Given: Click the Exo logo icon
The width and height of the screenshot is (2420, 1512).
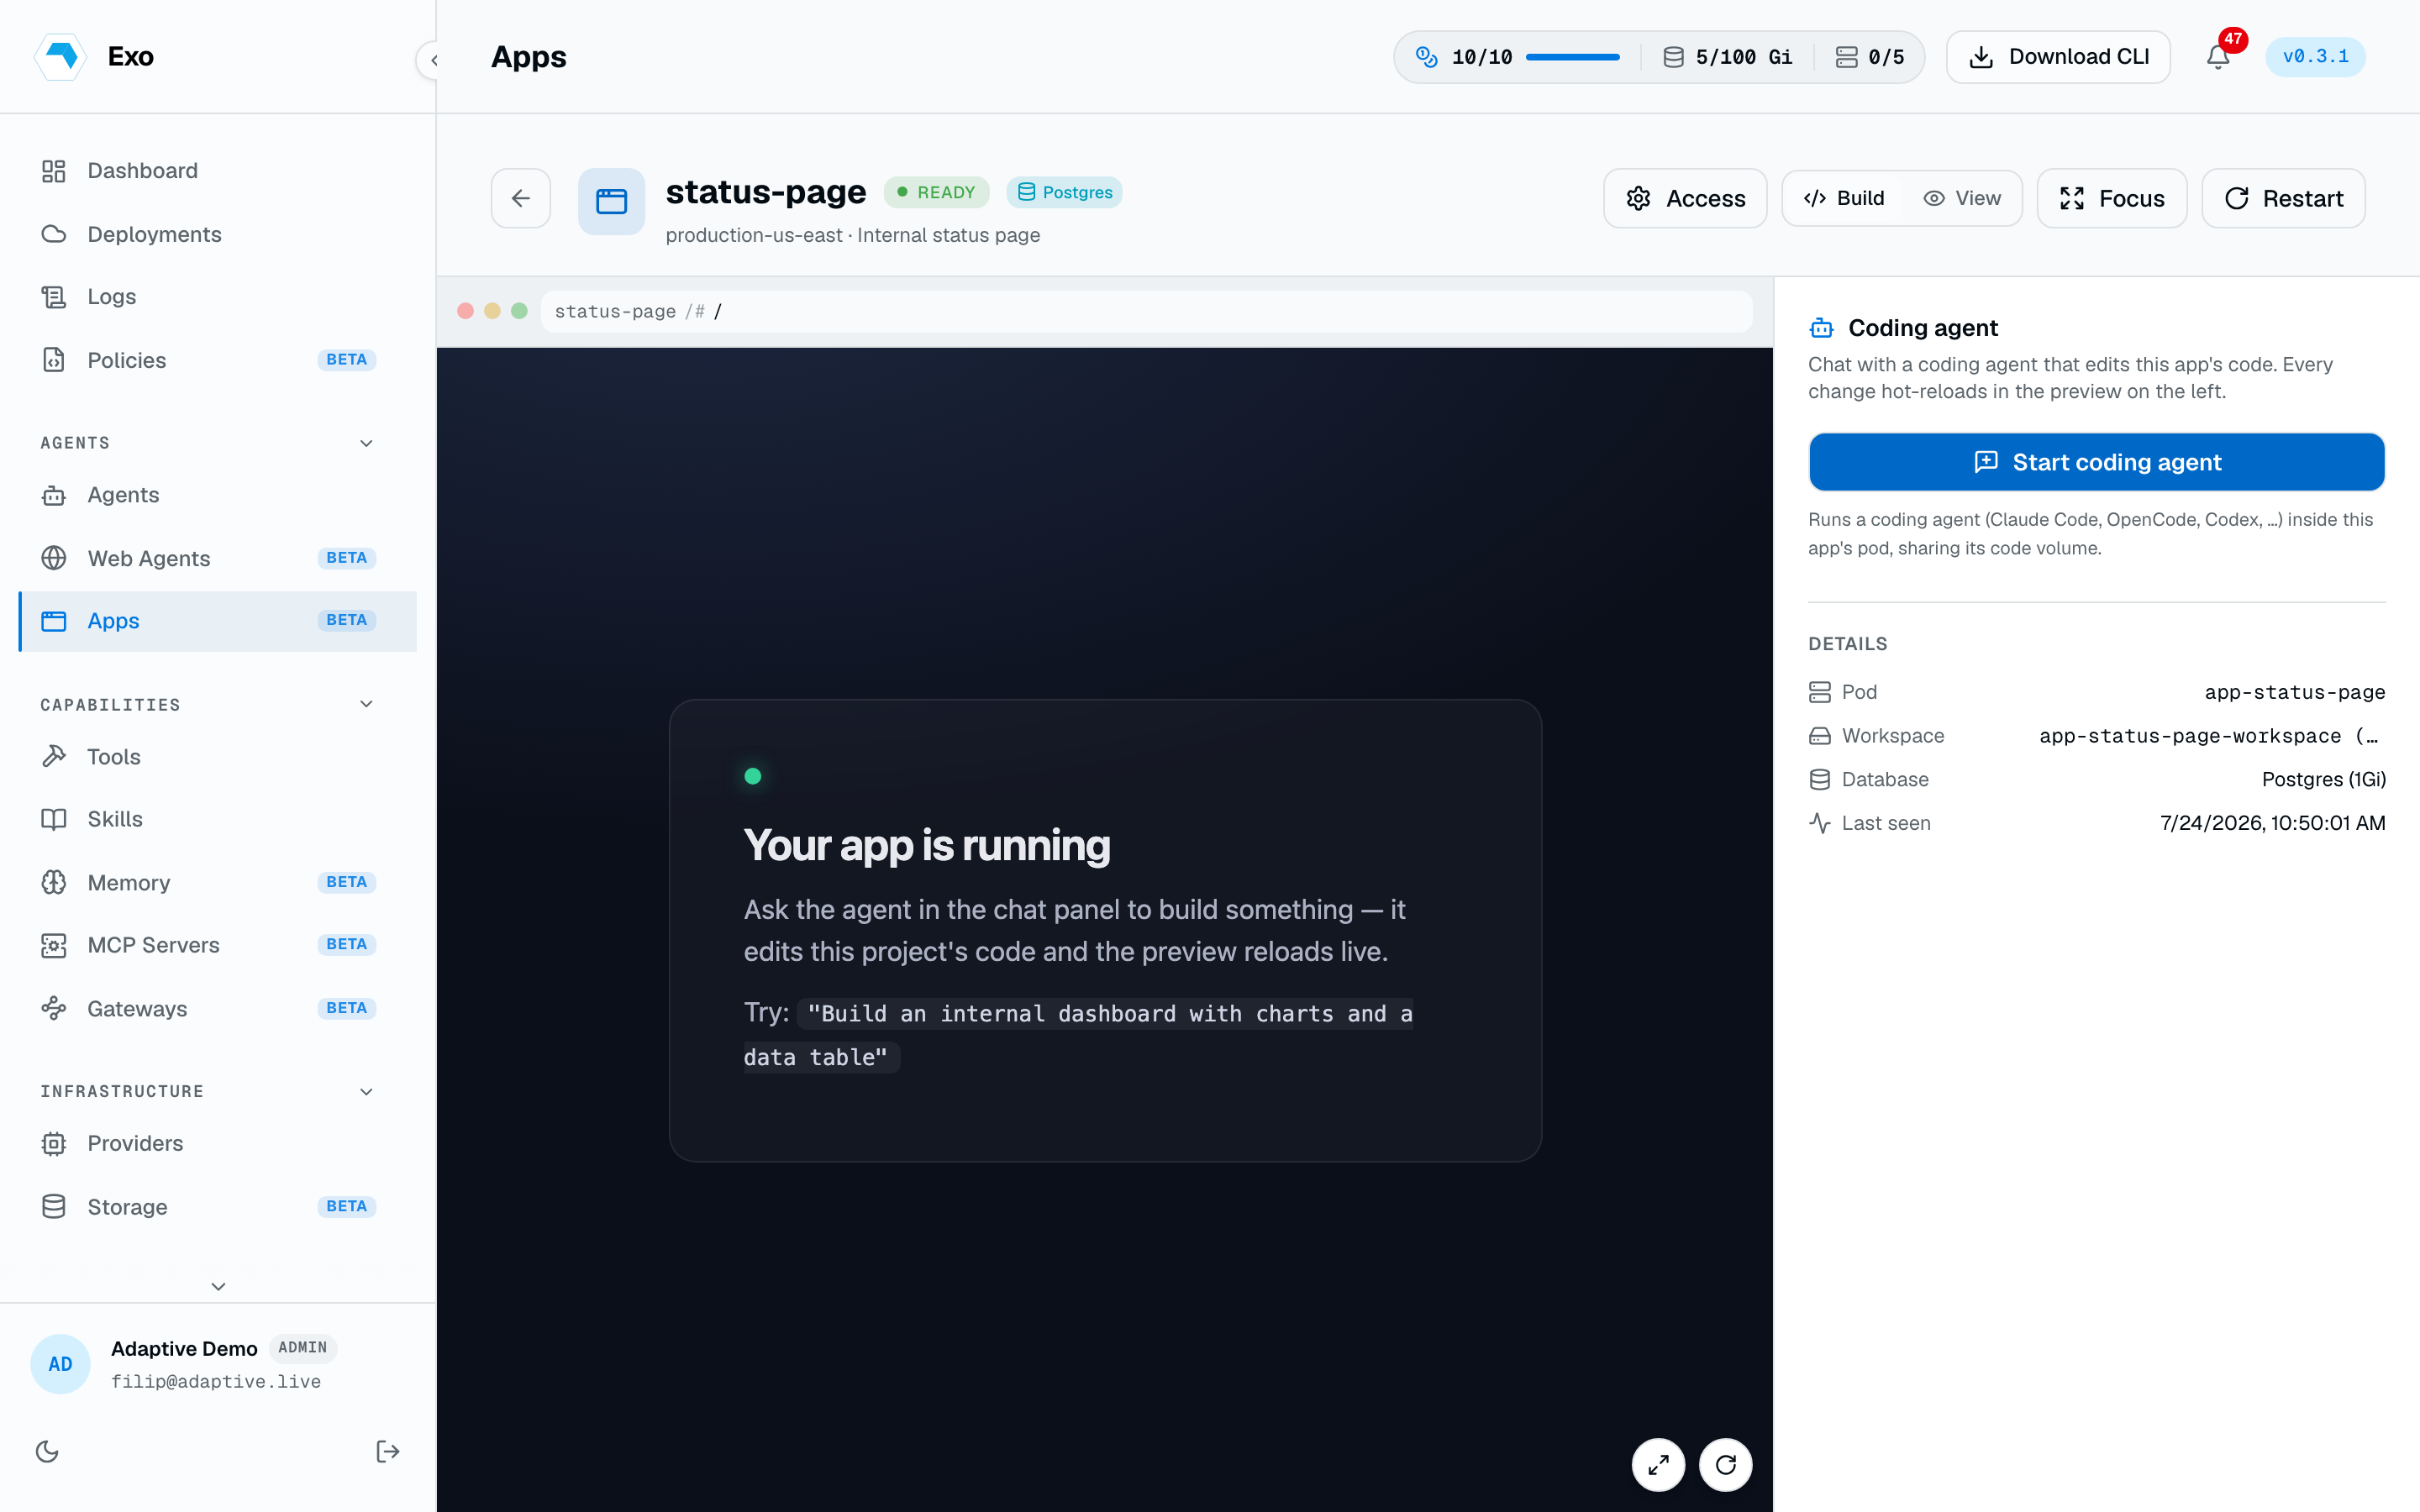Looking at the screenshot, I should pyautogui.click(x=61, y=56).
